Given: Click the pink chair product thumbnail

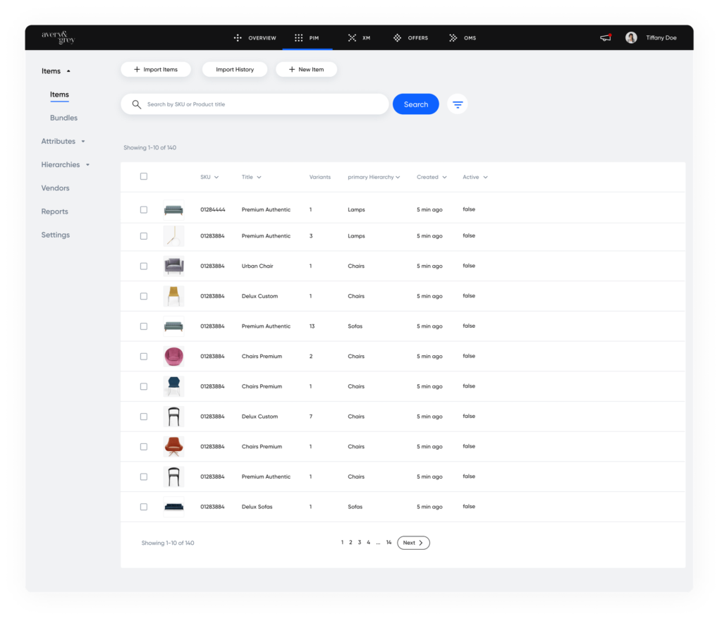Looking at the screenshot, I should [x=173, y=356].
